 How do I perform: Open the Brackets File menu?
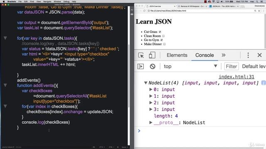[20, 1]
